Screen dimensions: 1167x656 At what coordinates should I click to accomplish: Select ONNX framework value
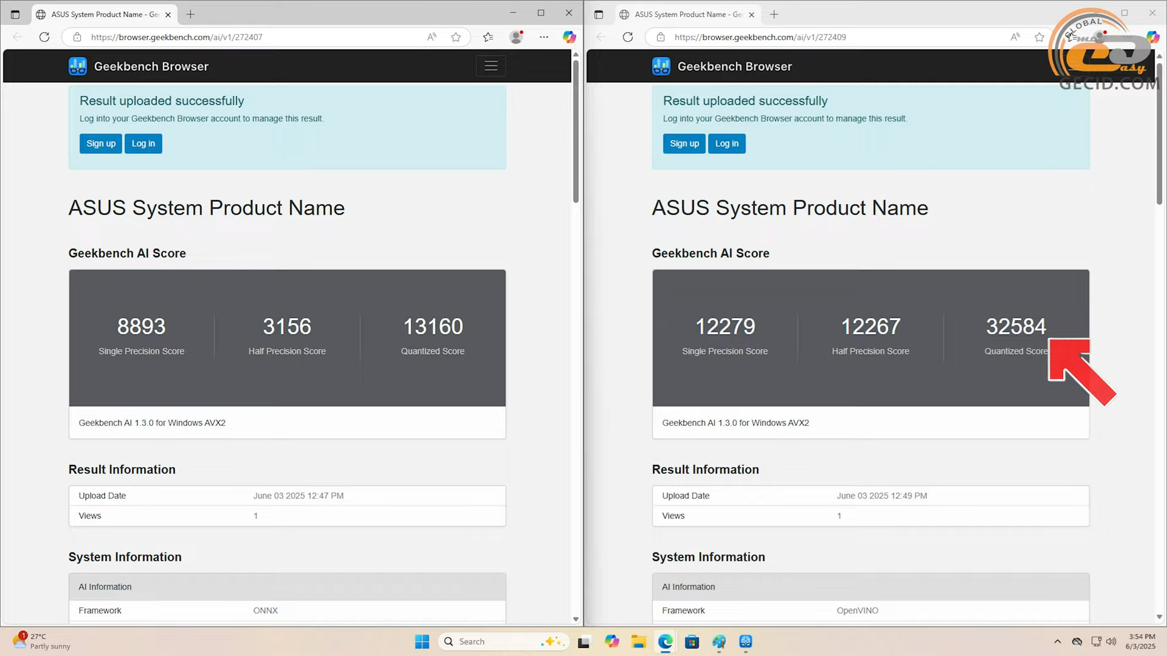click(266, 610)
